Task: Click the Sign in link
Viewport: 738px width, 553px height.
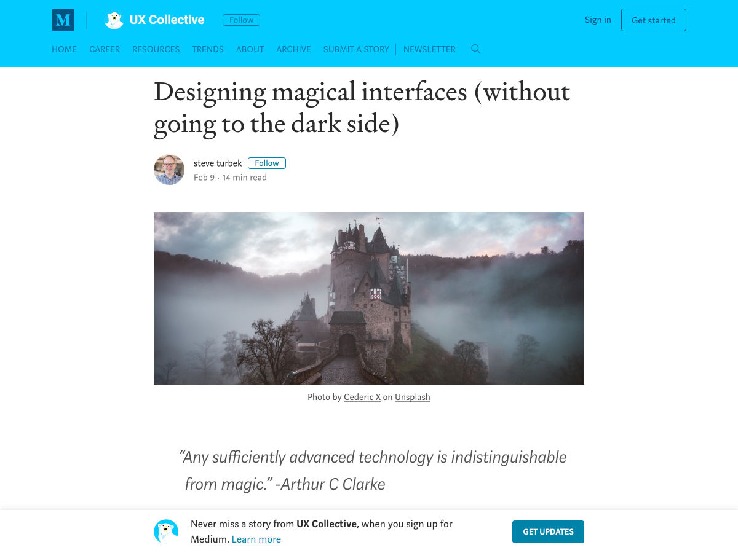Action: tap(598, 20)
